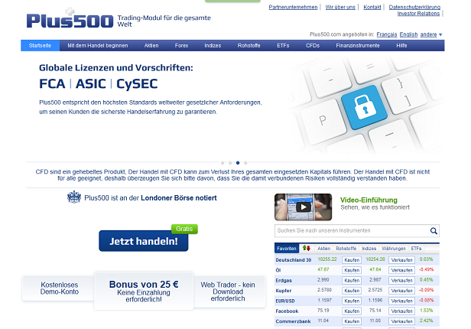
Task: Open the Investor Relations link
Action: (x=418, y=14)
